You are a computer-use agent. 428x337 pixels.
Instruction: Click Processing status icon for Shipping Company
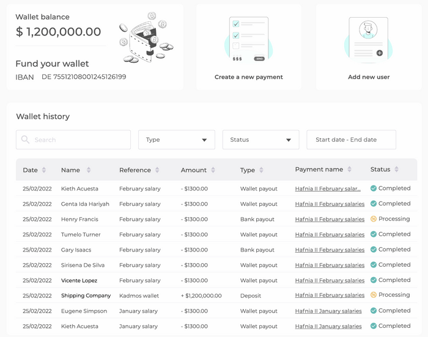(374, 295)
